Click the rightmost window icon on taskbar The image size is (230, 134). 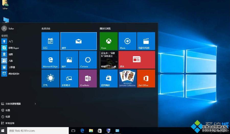(117, 130)
